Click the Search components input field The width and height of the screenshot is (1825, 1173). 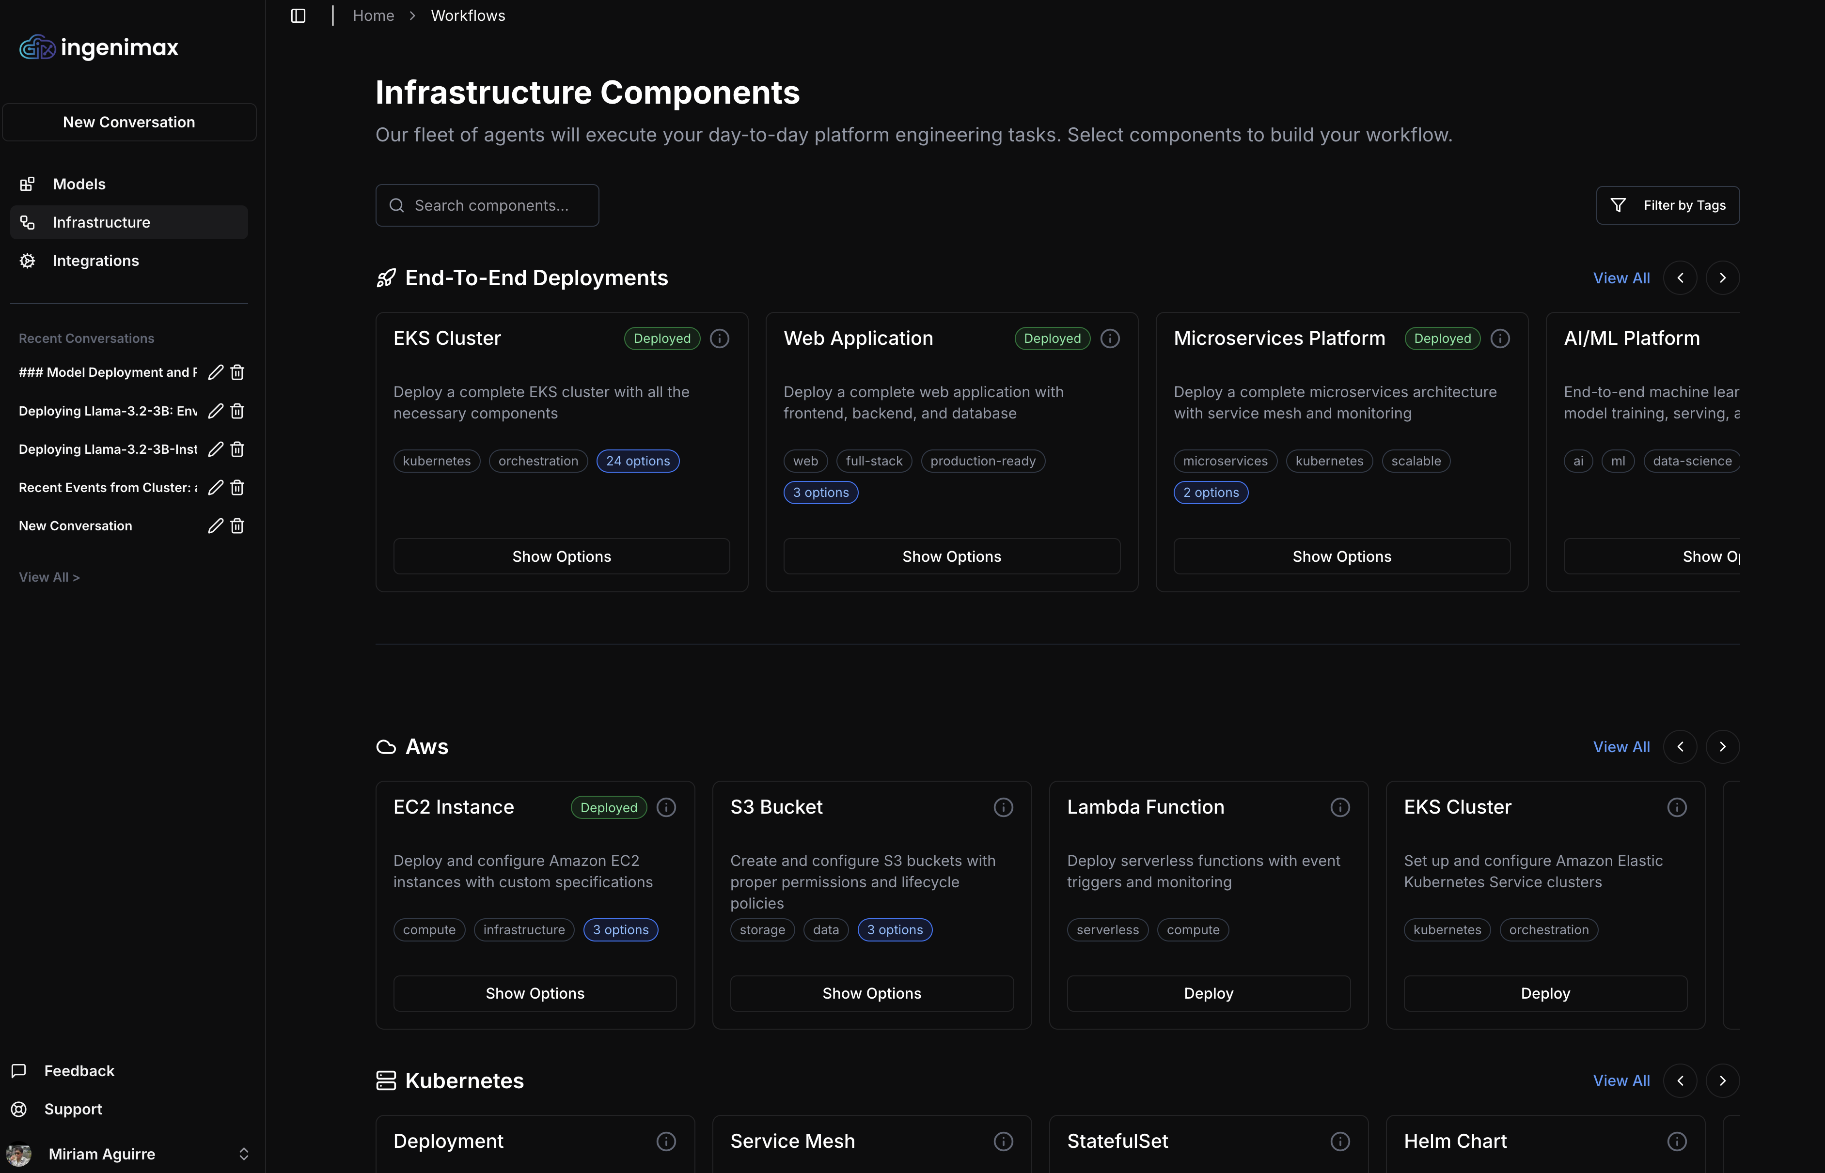[488, 205]
